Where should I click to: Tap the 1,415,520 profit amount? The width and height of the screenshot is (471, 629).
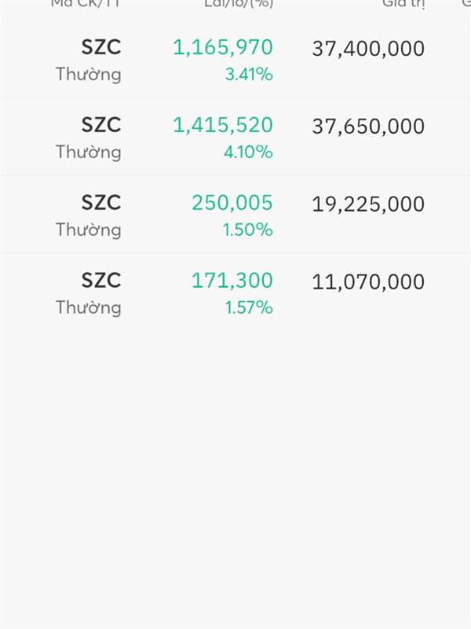point(223,125)
